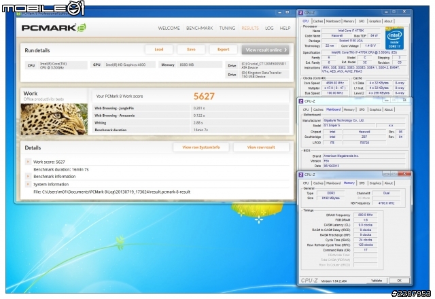Screen dimensions: 435x299
Task: Click CPU-Z title icon of bottom window
Action: (x=300, y=175)
